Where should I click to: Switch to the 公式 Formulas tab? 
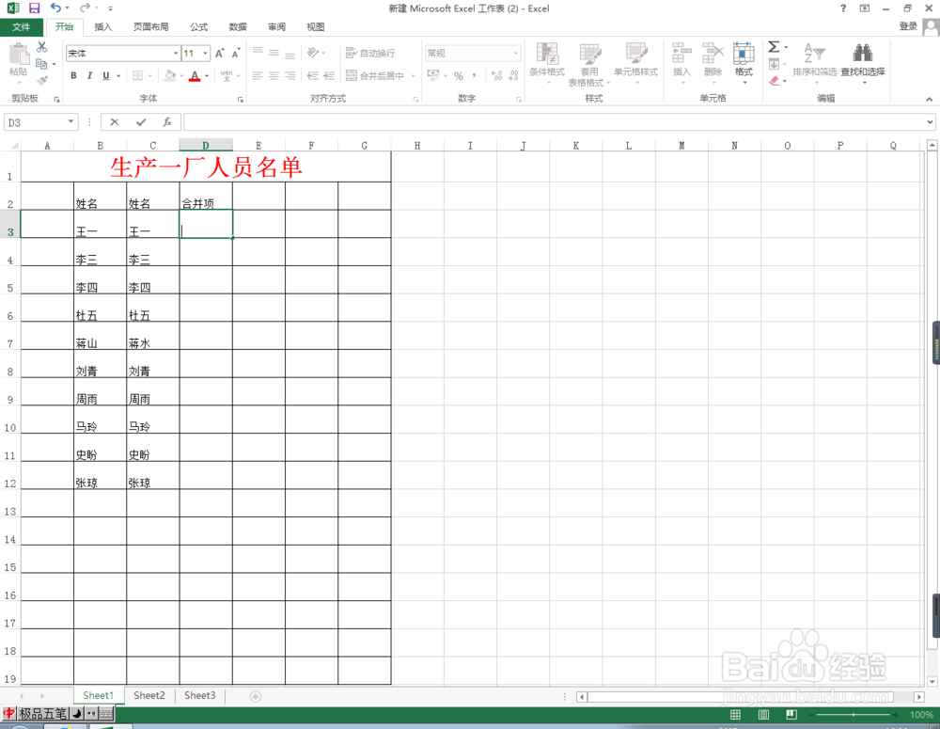199,27
